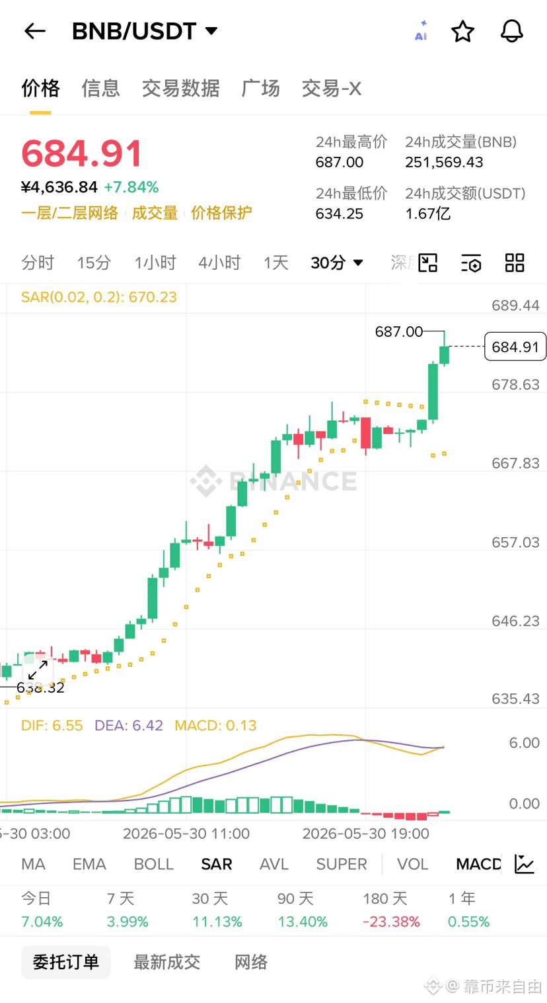This screenshot has width=547, height=1003.
Task: Tap the 30 天 11.13% performance cell
Action: click(217, 910)
